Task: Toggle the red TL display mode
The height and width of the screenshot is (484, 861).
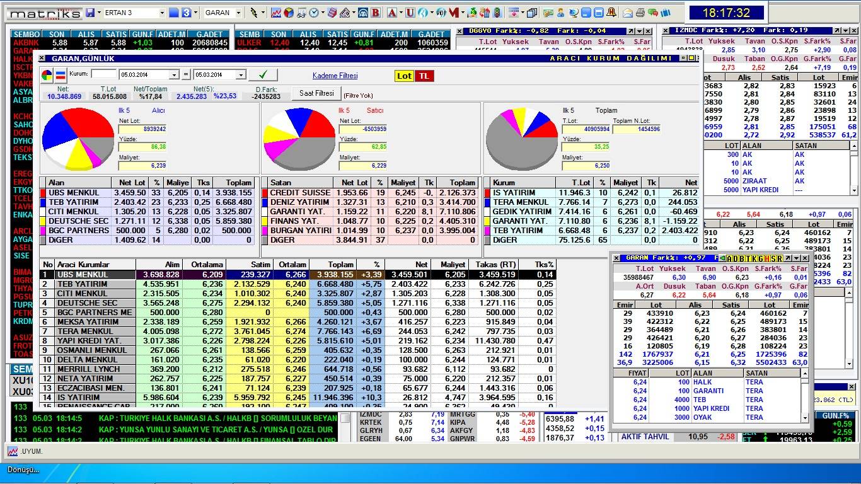Action: pyautogui.click(x=424, y=76)
